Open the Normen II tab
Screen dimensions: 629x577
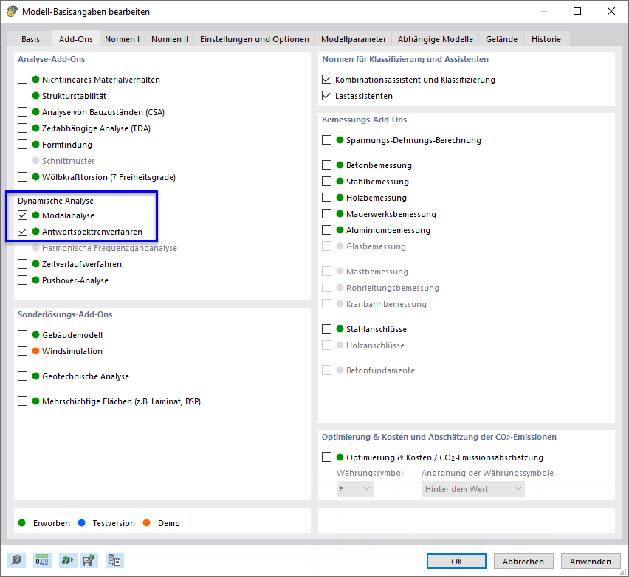point(170,39)
